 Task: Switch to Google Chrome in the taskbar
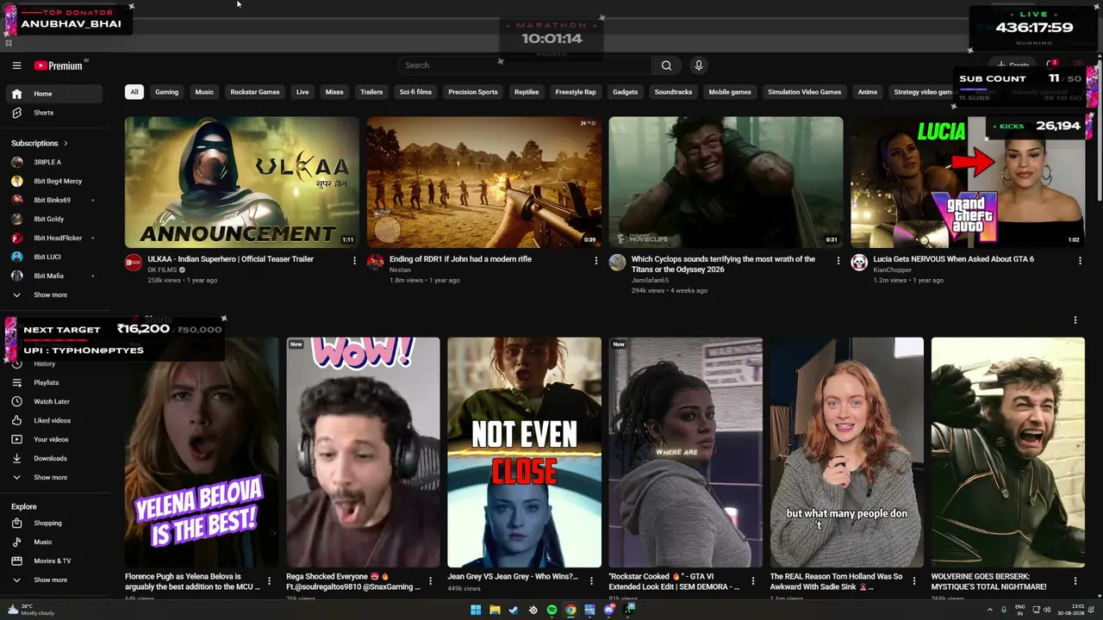pyautogui.click(x=570, y=611)
